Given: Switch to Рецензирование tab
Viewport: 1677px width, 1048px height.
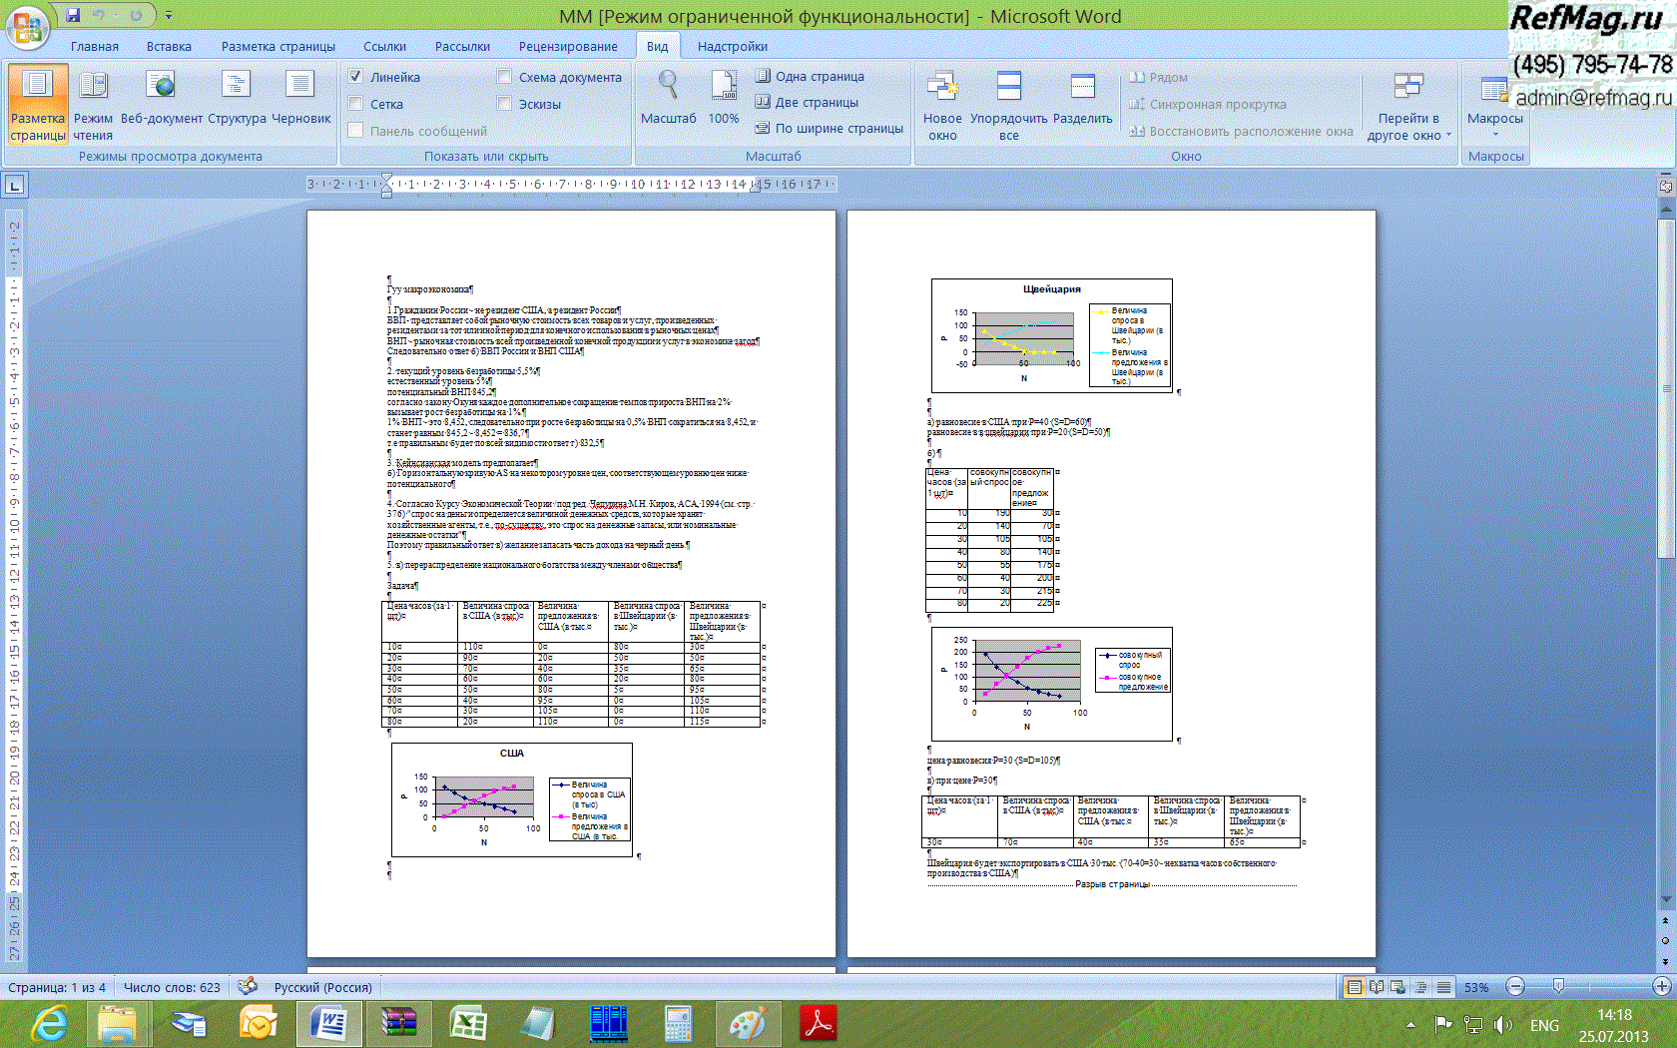Looking at the screenshot, I should (x=567, y=46).
